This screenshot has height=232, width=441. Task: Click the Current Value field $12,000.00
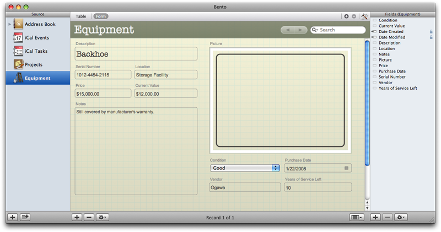(x=166, y=93)
